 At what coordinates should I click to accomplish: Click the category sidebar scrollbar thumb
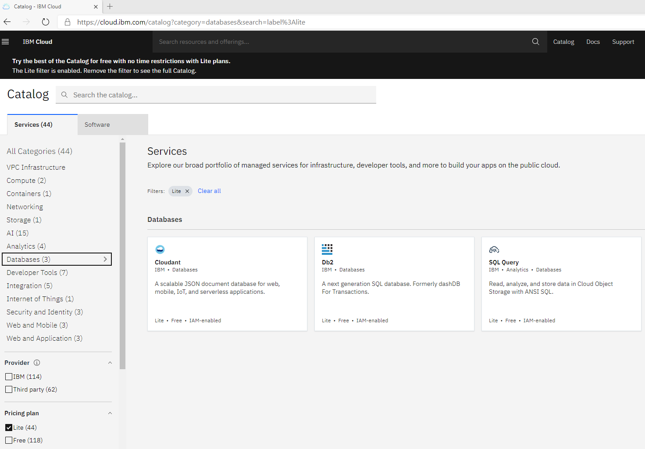[122, 256]
